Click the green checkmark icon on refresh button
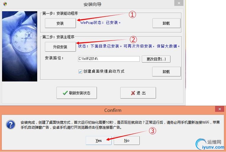This screenshot has height=152, width=226. coord(65,93)
